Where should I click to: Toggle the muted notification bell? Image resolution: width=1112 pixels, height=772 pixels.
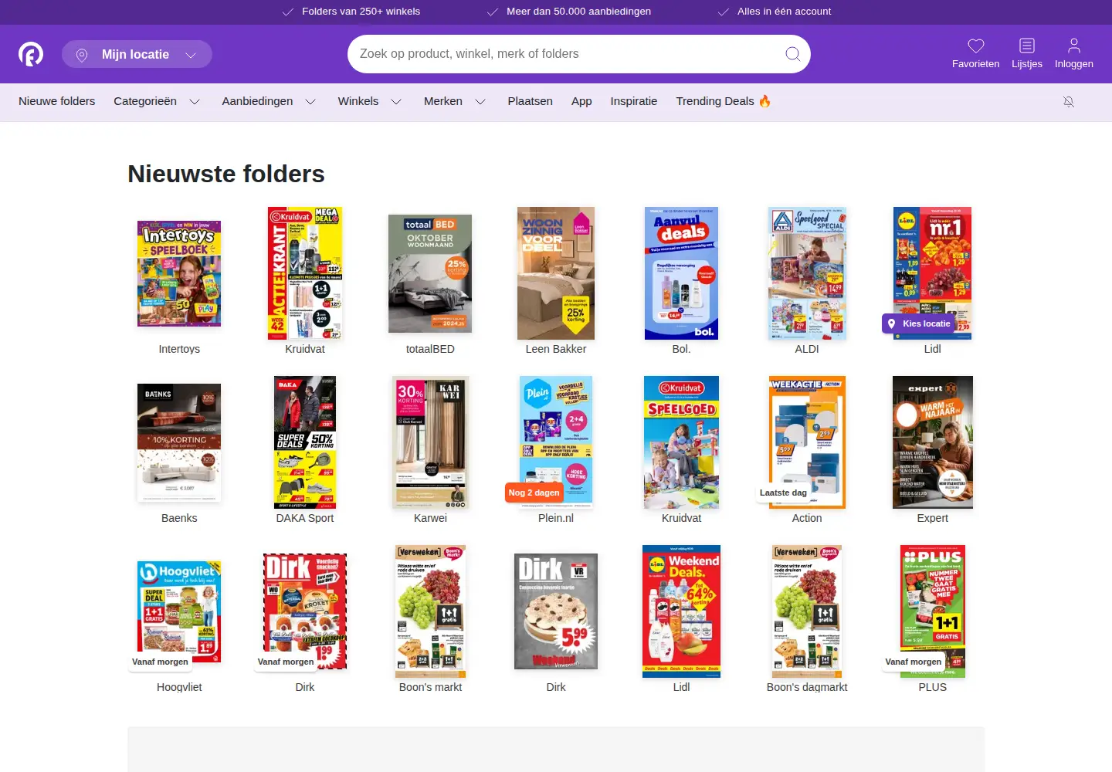pos(1069,102)
